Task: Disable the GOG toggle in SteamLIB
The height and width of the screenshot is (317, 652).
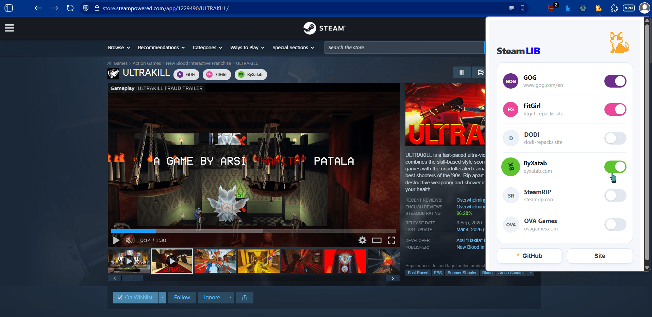Action: 615,81
